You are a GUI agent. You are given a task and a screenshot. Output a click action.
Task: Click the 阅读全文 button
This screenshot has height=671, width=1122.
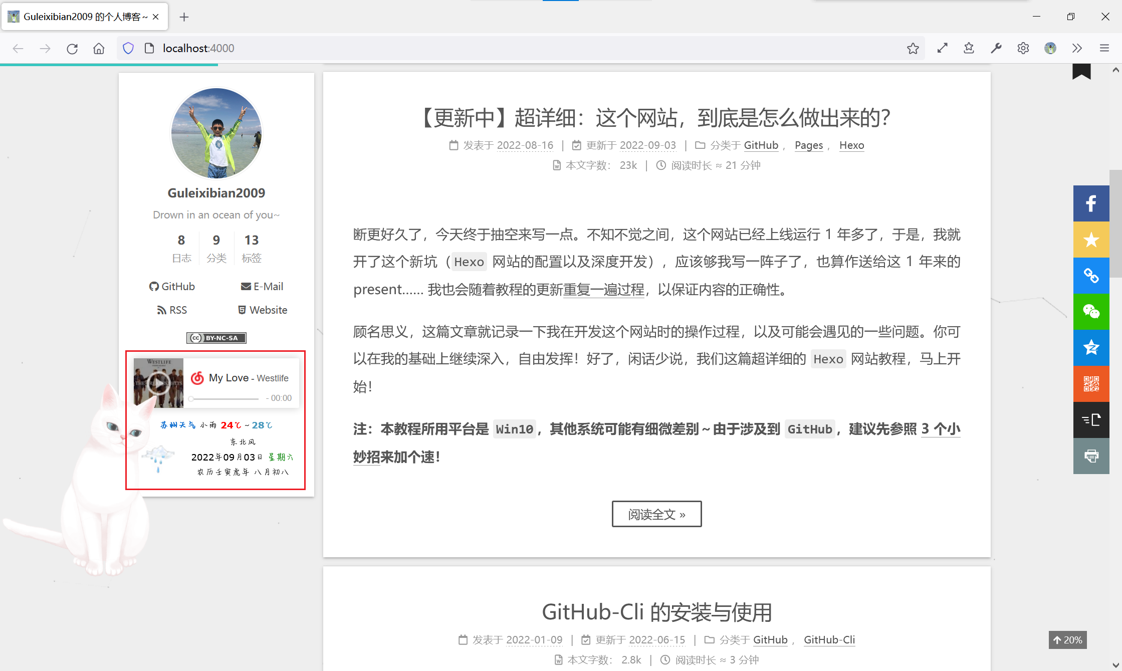656,514
